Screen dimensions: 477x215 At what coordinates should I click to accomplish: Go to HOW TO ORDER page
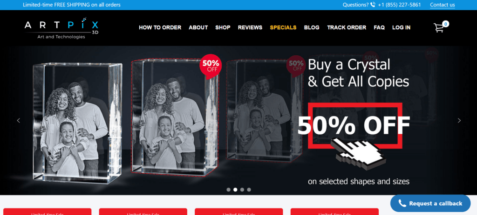tap(160, 27)
